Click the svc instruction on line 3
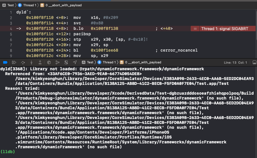 [77, 23]
